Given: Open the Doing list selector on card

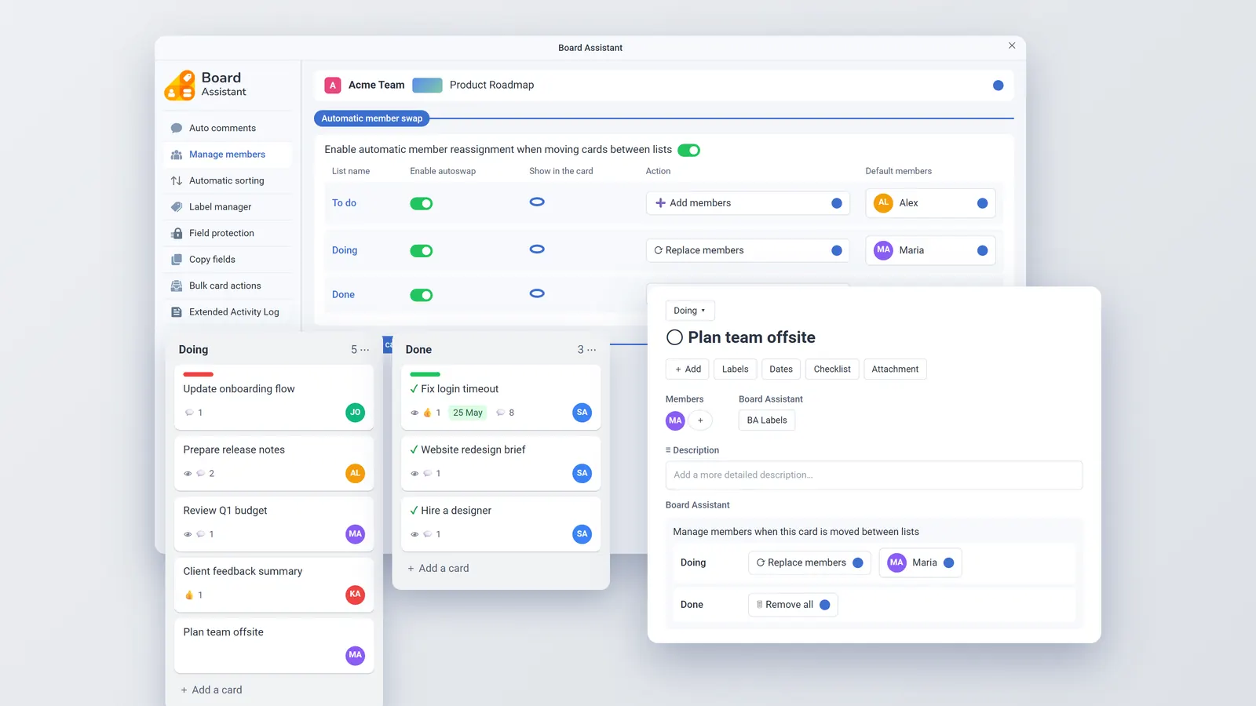Looking at the screenshot, I should tap(690, 311).
